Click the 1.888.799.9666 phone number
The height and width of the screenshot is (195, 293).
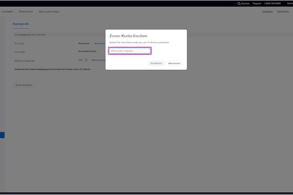point(272,3)
